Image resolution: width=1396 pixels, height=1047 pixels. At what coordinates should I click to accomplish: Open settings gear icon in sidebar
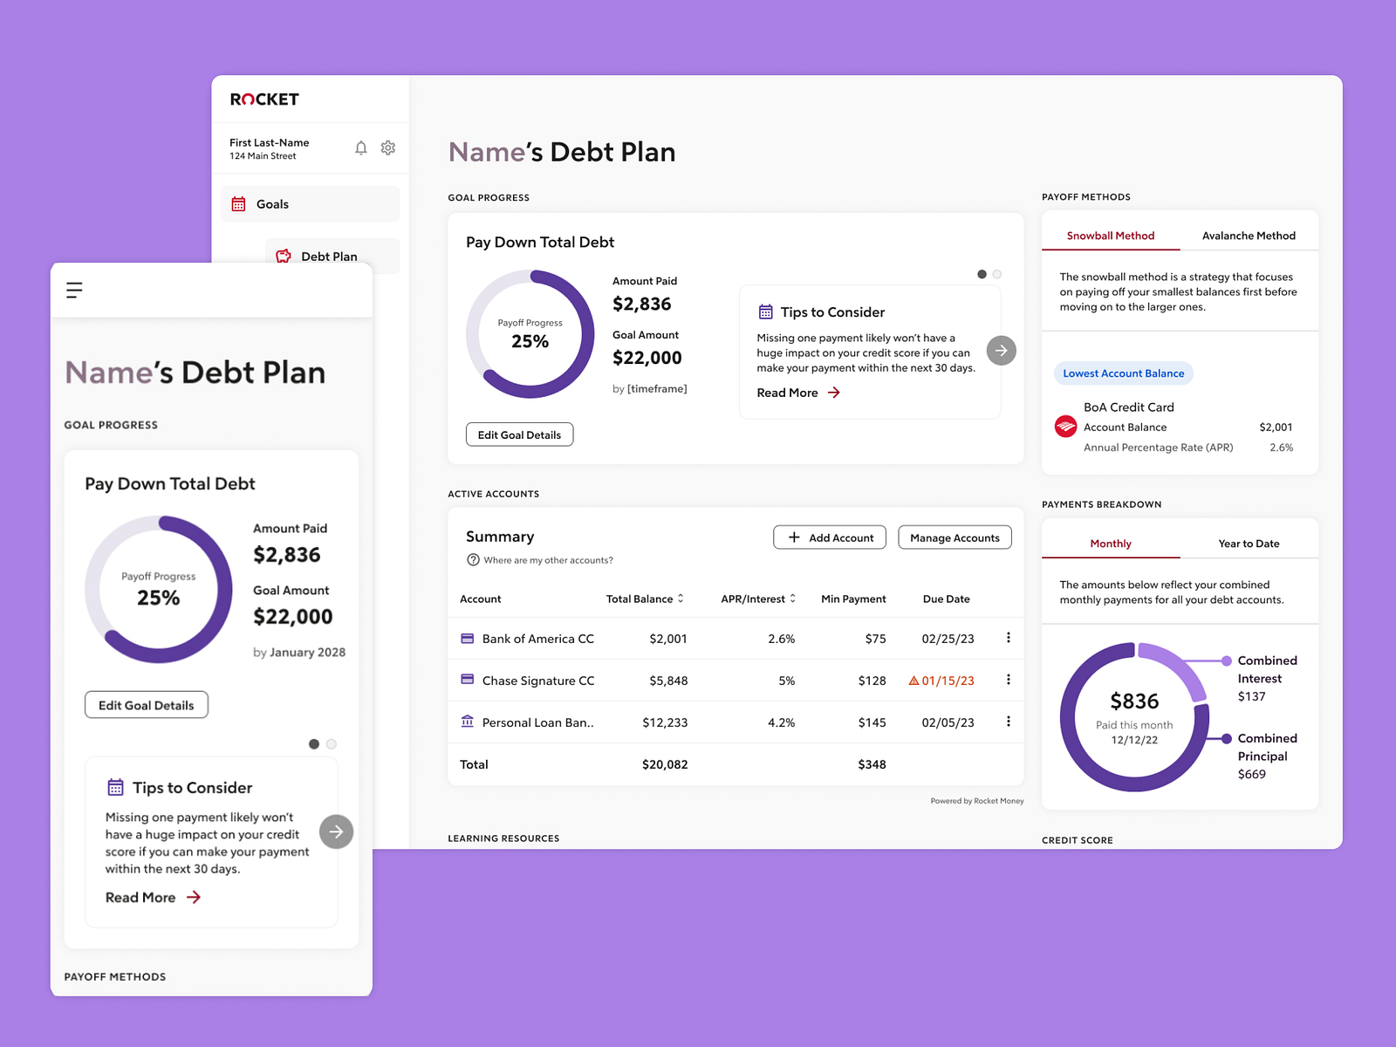388,148
